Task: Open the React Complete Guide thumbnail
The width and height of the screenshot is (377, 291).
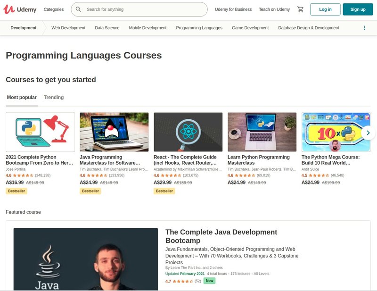Action: (188, 132)
